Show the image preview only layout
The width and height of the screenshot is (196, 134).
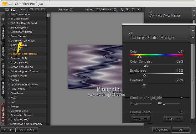[x=7, y=9]
